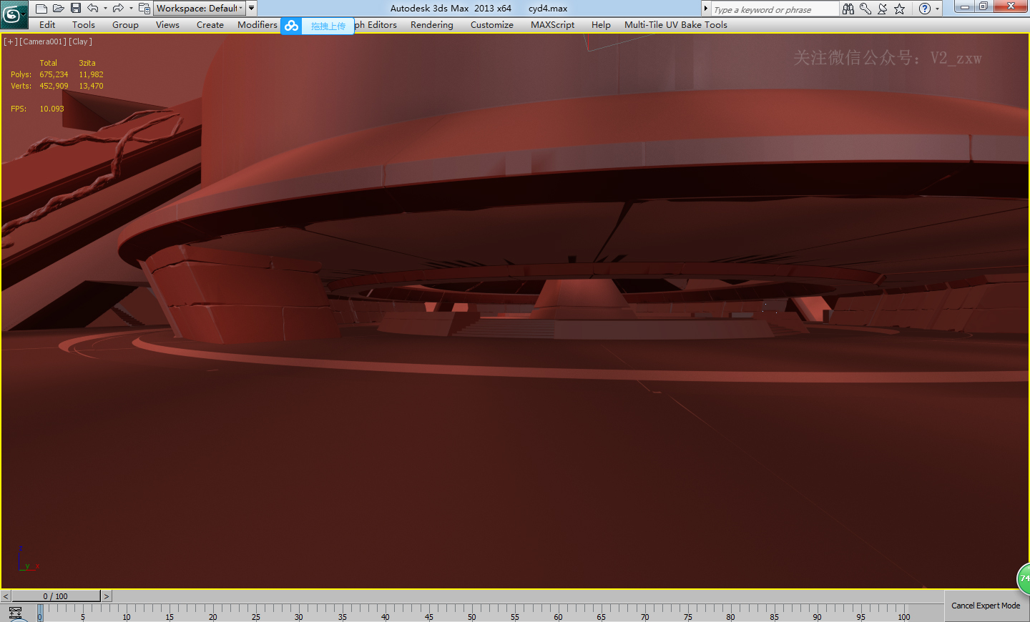Image resolution: width=1030 pixels, height=622 pixels.
Task: Save the scene with floppy icon
Action: [x=76, y=9]
